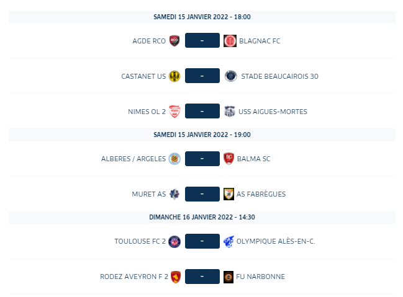Open the Agde RCO vs Blagnac score box
The width and height of the screenshot is (403, 297).
click(x=202, y=40)
